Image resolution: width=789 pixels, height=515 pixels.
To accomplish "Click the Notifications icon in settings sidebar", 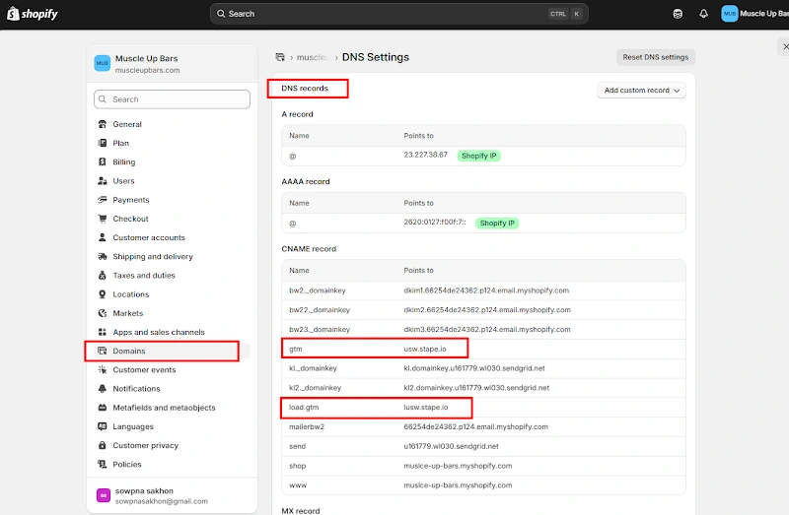I will 103,389.
